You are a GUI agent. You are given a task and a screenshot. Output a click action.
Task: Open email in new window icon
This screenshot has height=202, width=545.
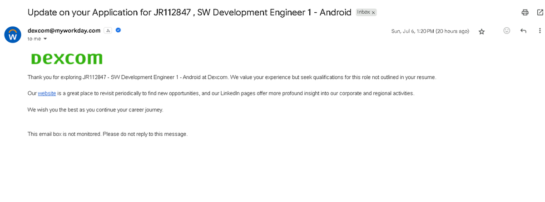point(539,12)
